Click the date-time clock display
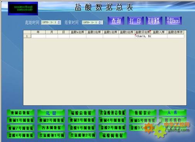Image resolution: width=195 pixels, height=142 pixels. point(23,8)
